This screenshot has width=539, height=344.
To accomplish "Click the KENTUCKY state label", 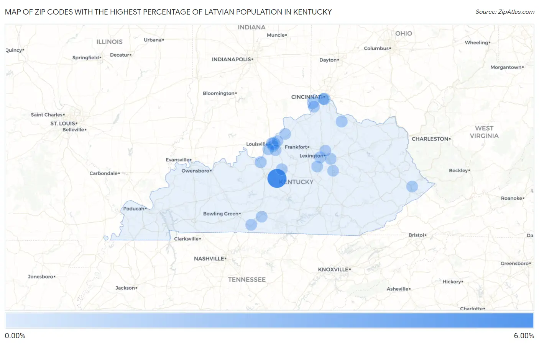I will click(x=296, y=182).
